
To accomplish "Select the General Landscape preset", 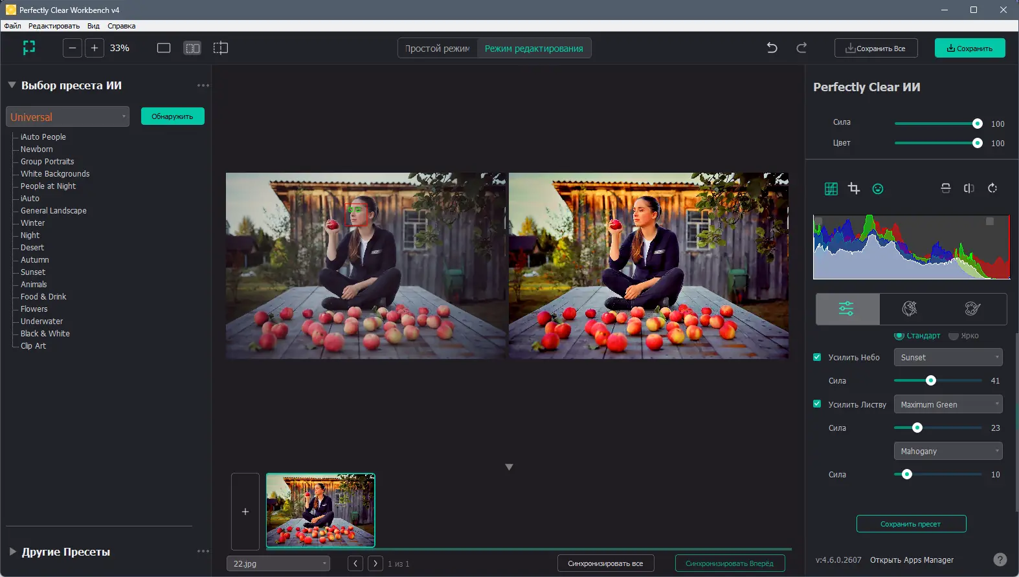I will pyautogui.click(x=54, y=211).
